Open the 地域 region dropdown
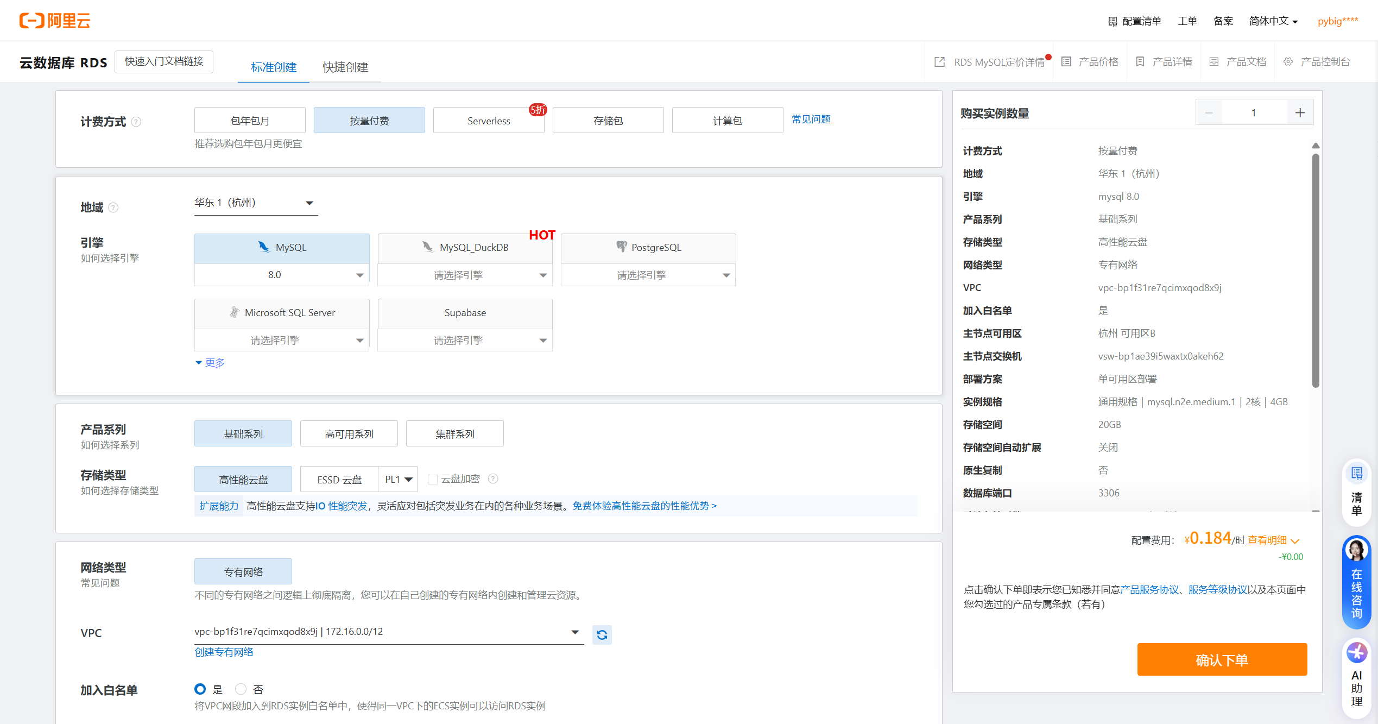This screenshot has height=724, width=1378. pyautogui.click(x=256, y=203)
